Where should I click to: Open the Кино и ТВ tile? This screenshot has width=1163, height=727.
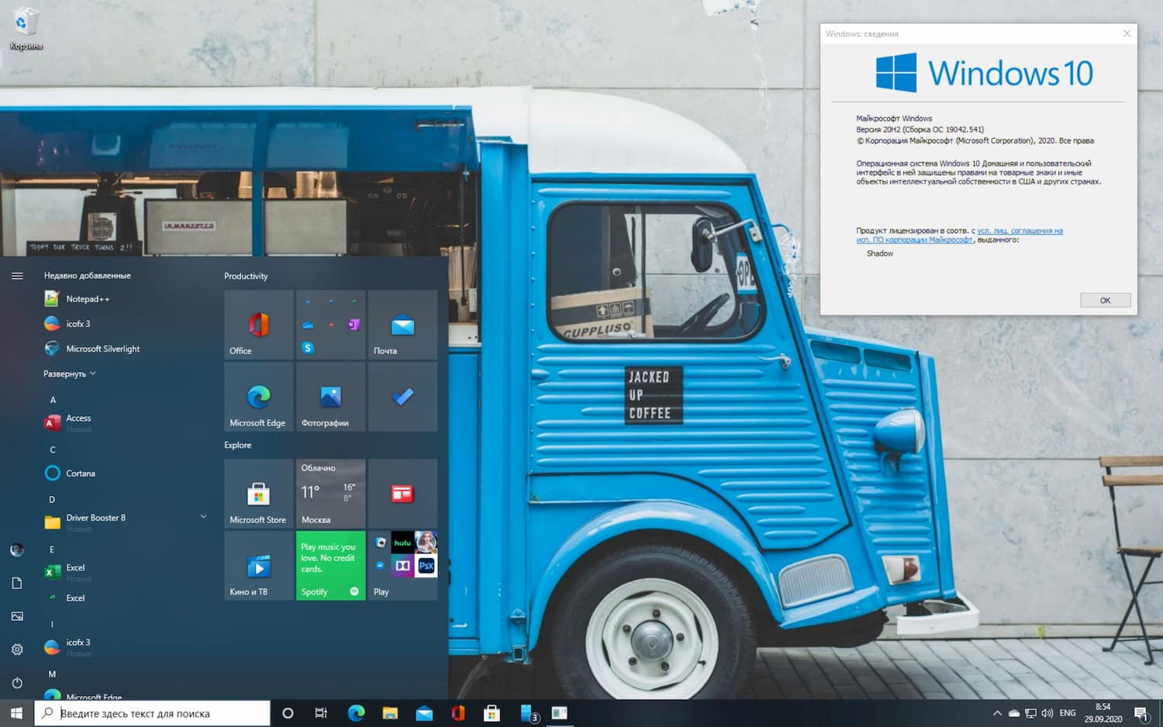[x=259, y=566]
